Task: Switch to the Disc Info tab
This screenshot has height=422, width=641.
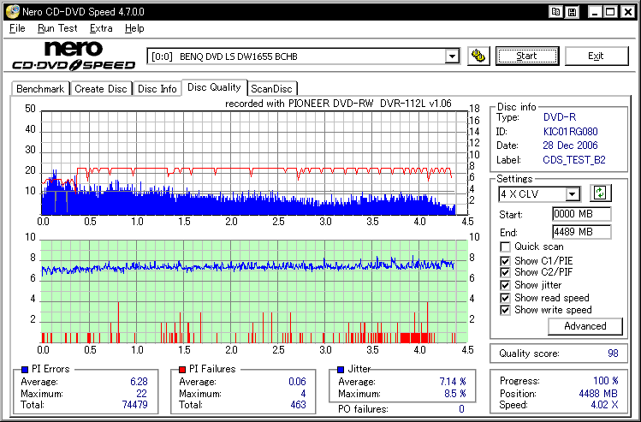Action: pos(157,89)
